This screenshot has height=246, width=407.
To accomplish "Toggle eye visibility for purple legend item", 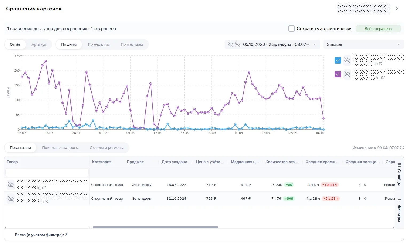I will [347, 74].
